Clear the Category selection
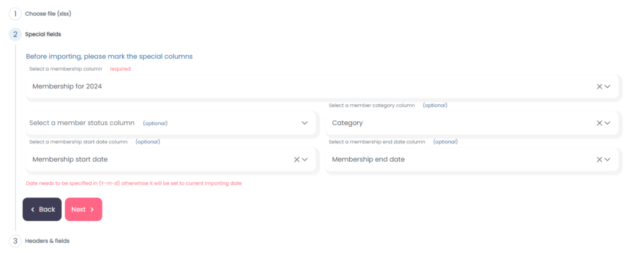This screenshot has height=253, width=625. tap(599, 123)
